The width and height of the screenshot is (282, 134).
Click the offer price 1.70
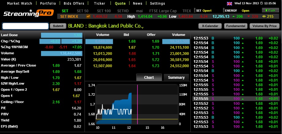(x=156, y=48)
